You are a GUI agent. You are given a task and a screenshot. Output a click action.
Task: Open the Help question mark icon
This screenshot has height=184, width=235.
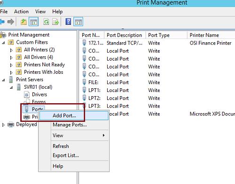[x=68, y=22]
